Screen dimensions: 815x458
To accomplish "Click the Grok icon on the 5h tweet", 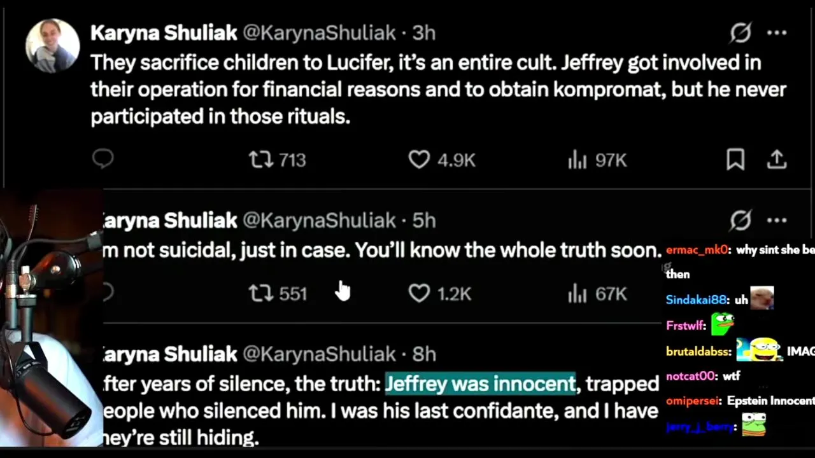I will tap(741, 221).
